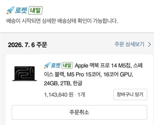Expand order details with the right chevron arrow

(149, 44)
